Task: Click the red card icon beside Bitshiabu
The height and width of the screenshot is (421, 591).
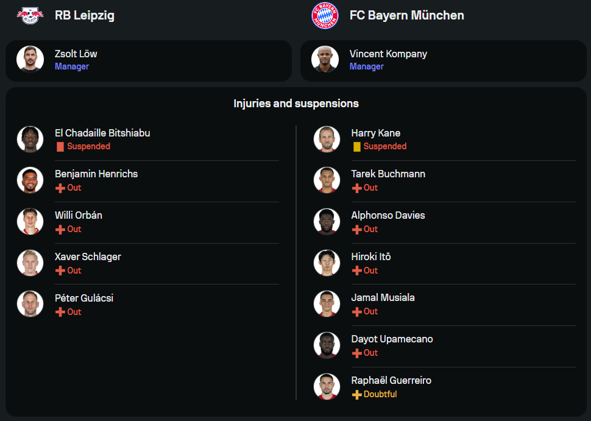Action: click(60, 147)
